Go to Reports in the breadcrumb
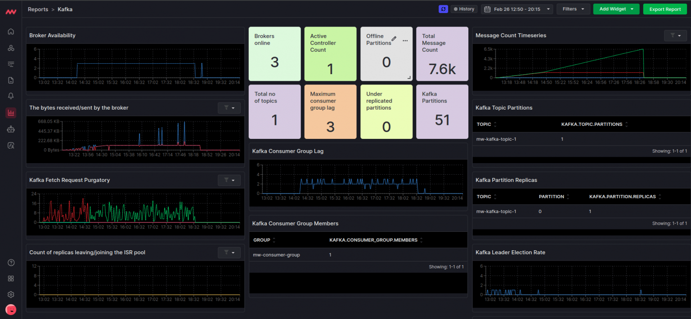The image size is (691, 319). point(38,9)
